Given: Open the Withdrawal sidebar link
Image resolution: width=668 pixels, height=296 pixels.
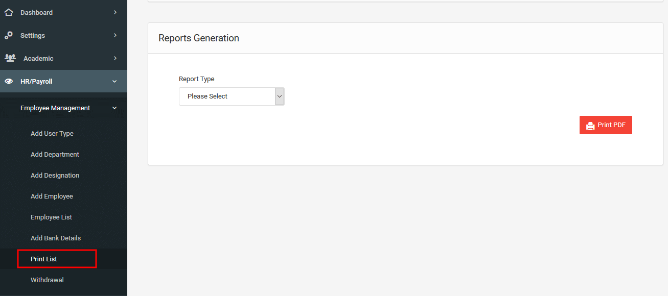Looking at the screenshot, I should 47,280.
